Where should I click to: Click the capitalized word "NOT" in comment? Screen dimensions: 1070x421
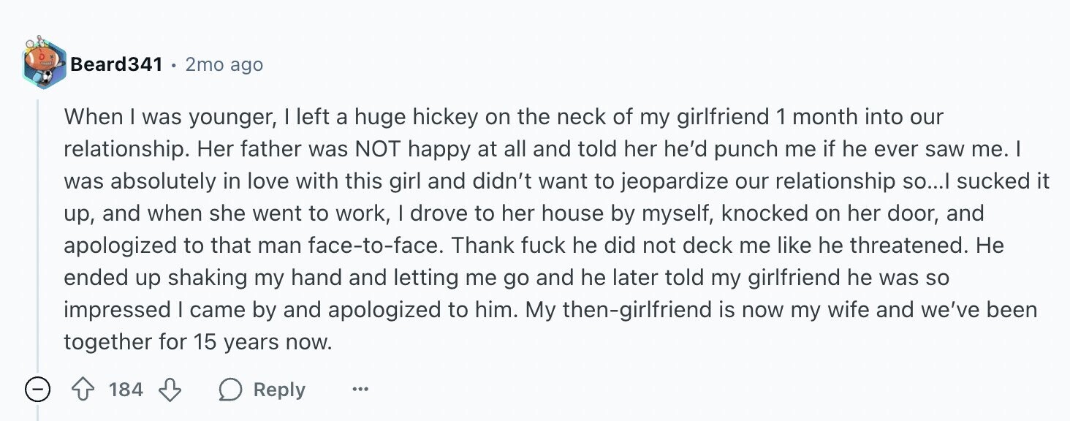click(x=379, y=149)
